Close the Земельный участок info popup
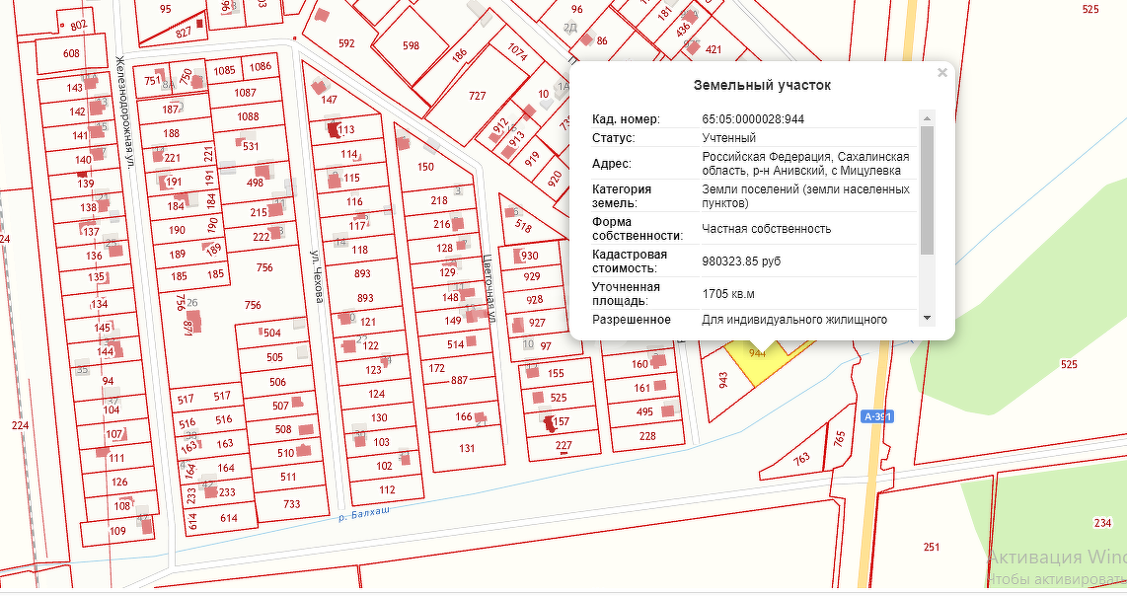1127x596 pixels. [941, 72]
